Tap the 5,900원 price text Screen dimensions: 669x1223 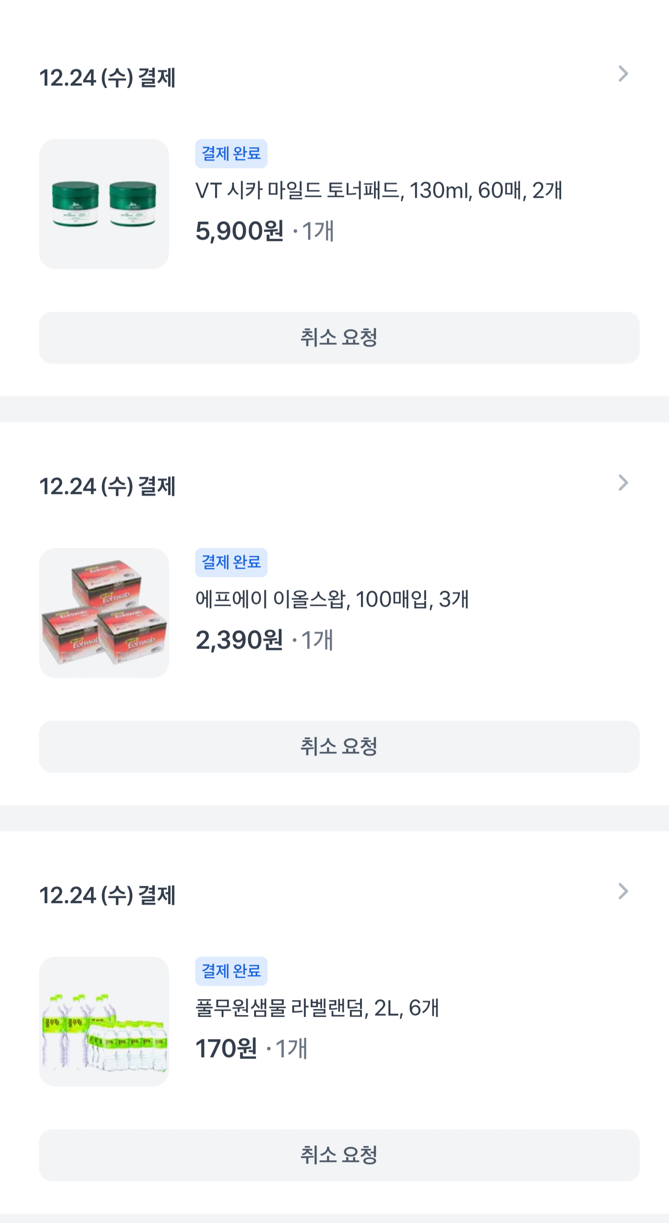coord(239,231)
